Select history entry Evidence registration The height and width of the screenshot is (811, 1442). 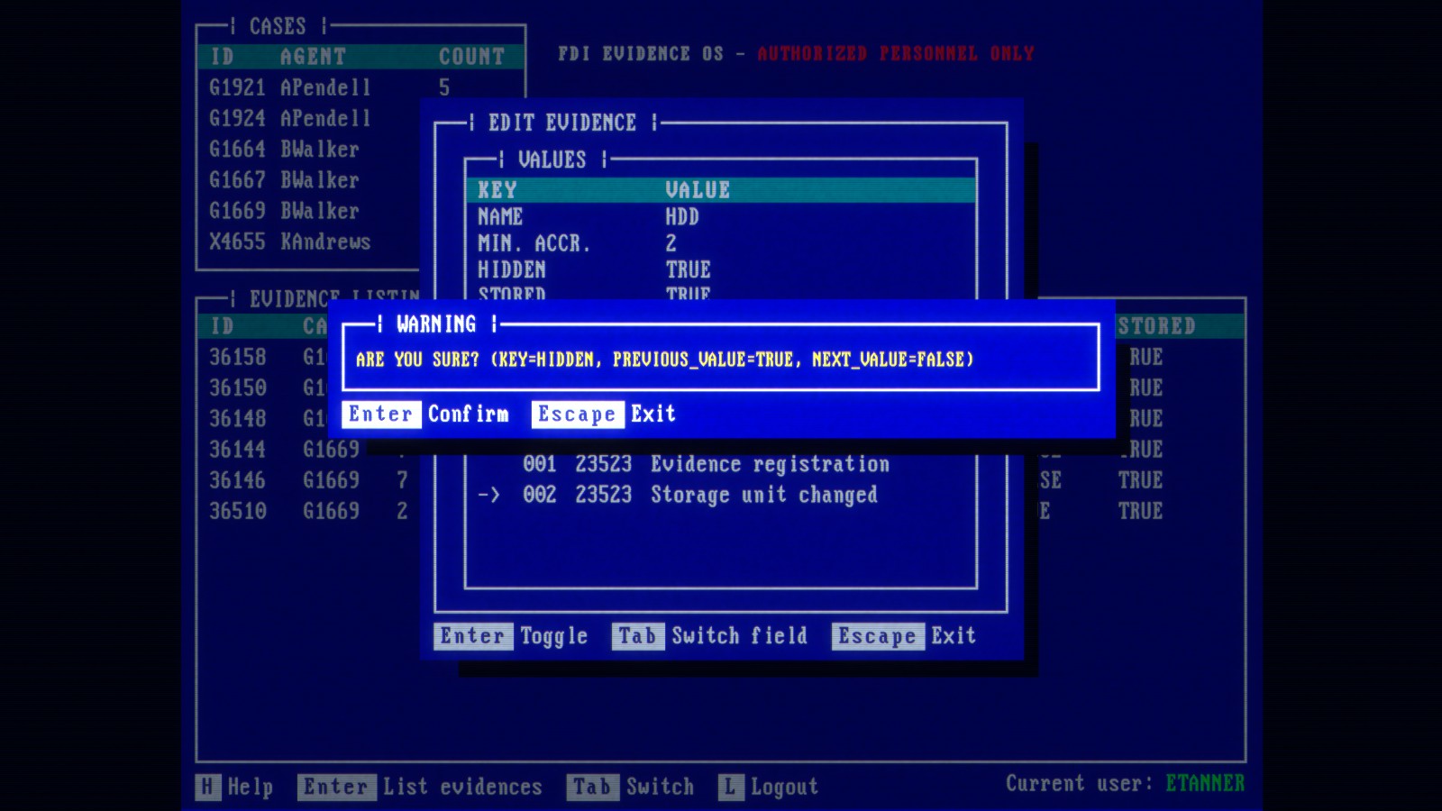click(x=769, y=464)
